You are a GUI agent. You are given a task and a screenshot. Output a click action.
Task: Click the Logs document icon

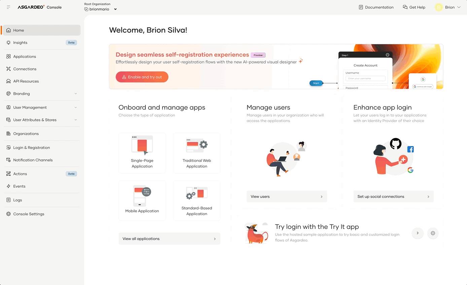click(8, 200)
